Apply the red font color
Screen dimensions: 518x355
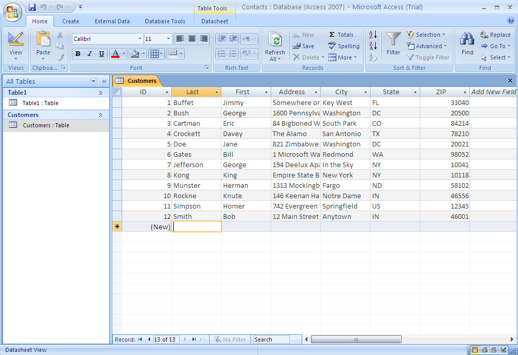coord(115,53)
